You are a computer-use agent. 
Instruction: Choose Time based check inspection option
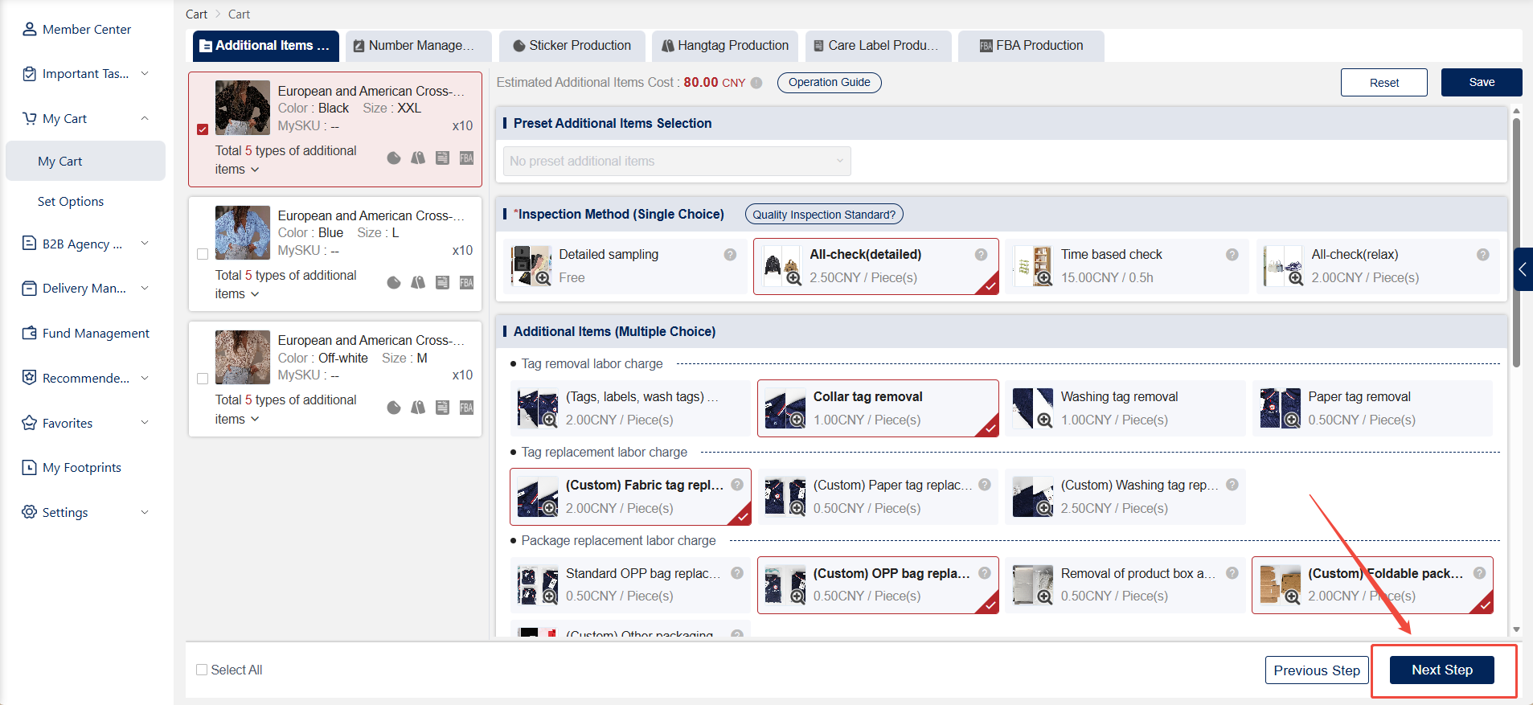[1127, 266]
